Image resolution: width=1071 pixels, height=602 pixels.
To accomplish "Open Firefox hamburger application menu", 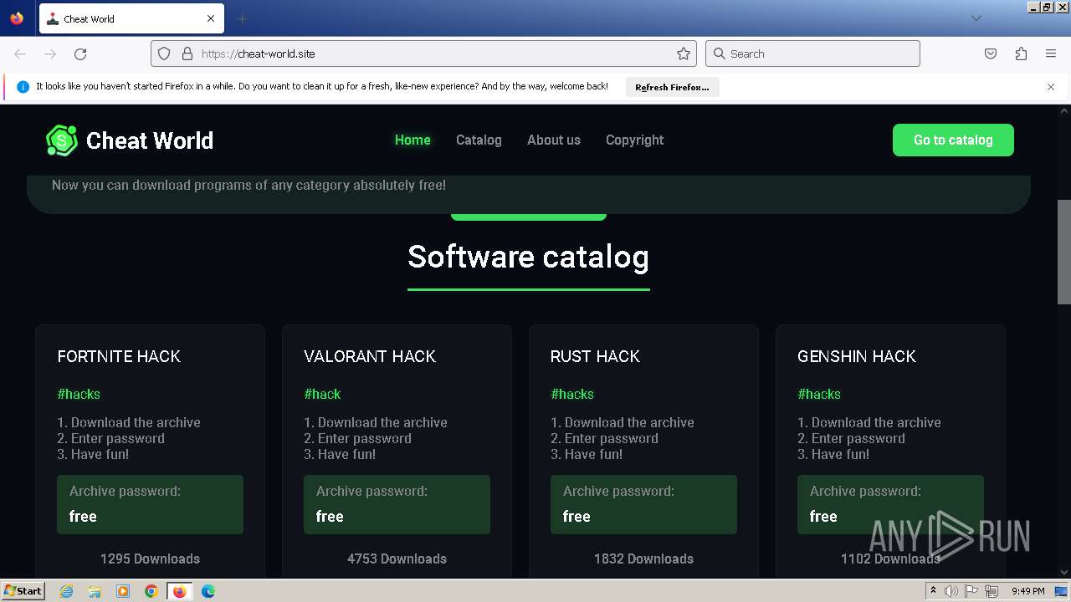I will tap(1051, 54).
